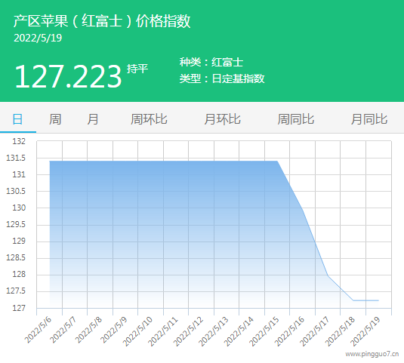
Task: Click the 种类：红富士 label
Action: click(211, 63)
